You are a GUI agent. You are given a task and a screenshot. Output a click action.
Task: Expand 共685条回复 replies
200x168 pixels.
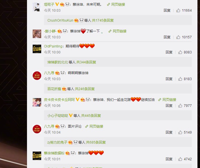coord(96,142)
